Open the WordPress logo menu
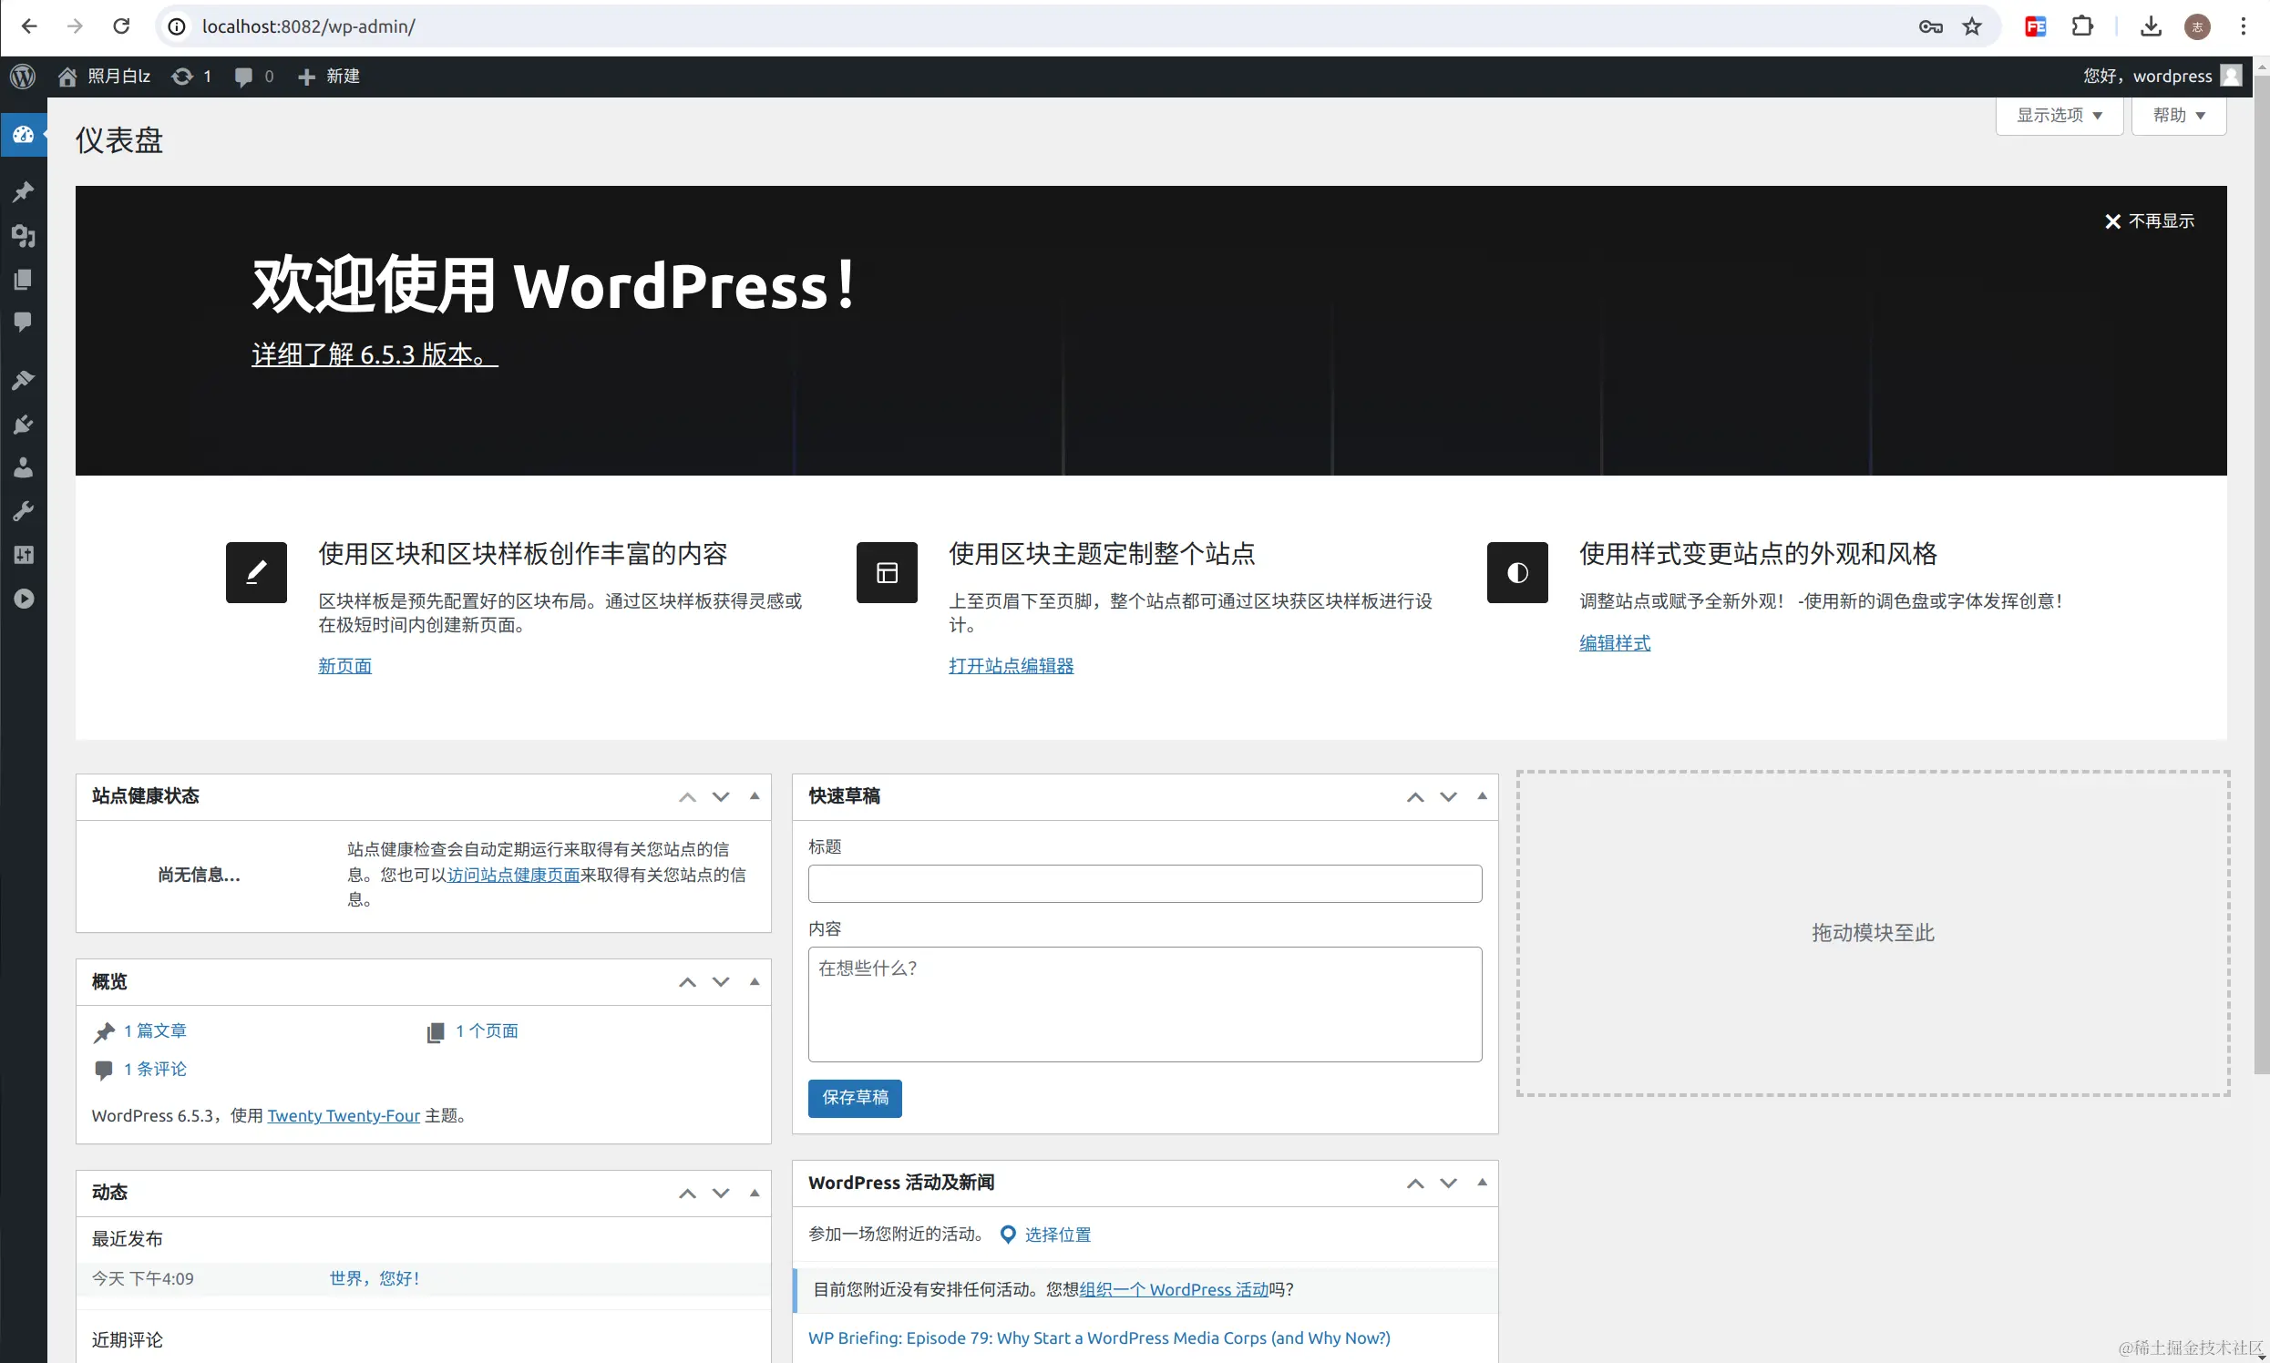Screen dimensions: 2270x1363 [x=23, y=77]
